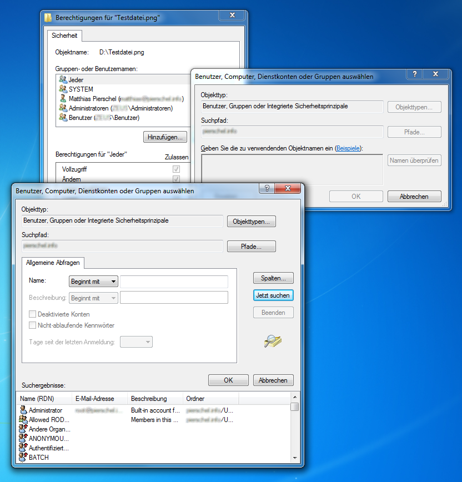Open the Spalten... column chooser
Viewport: 462px width, 482px height.
click(273, 278)
